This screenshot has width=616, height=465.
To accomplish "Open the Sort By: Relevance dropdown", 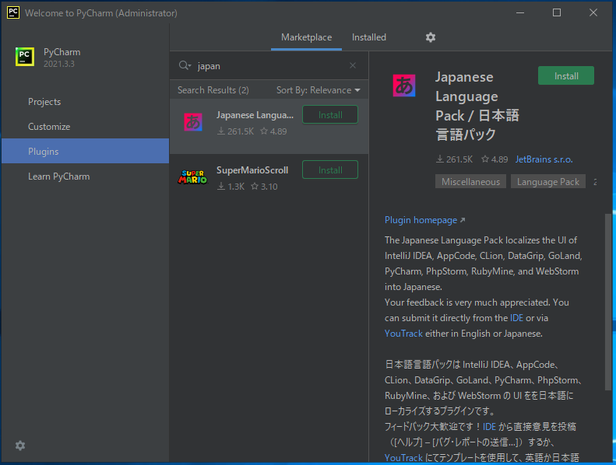I will pos(319,90).
